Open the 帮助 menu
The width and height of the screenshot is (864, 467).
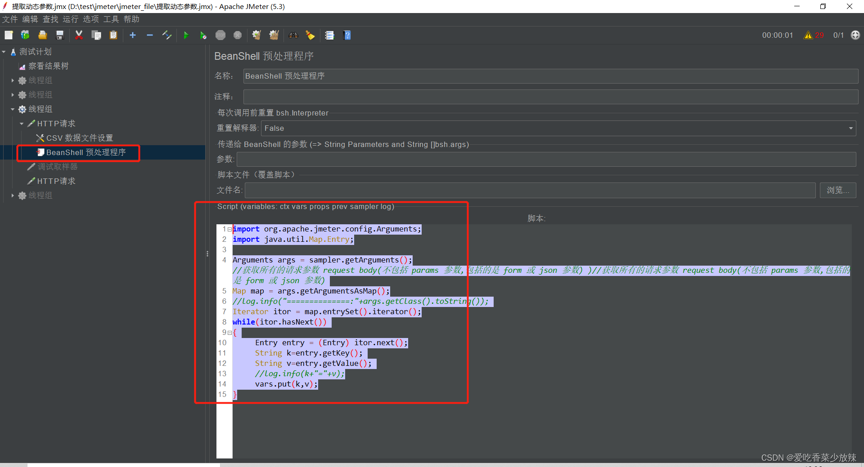(131, 19)
